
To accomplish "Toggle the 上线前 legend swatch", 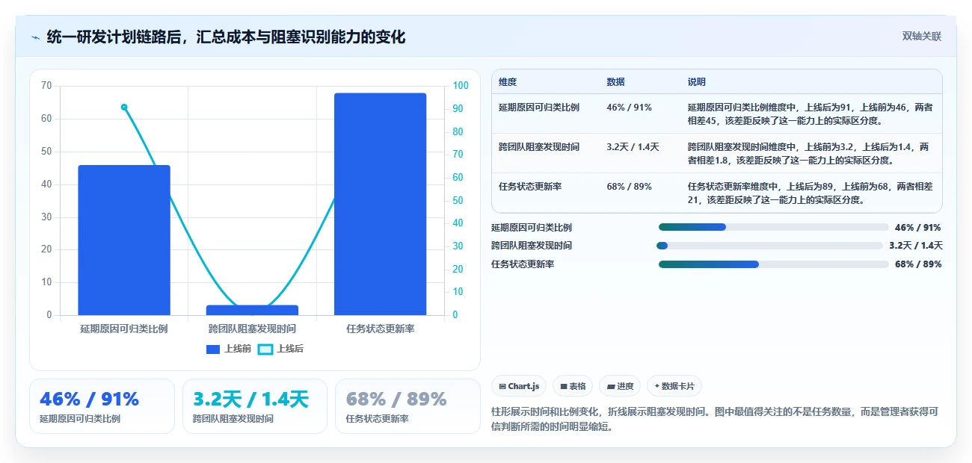I will coord(213,349).
